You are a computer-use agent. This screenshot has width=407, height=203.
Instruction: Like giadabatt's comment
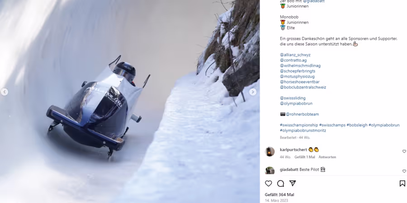click(x=404, y=171)
